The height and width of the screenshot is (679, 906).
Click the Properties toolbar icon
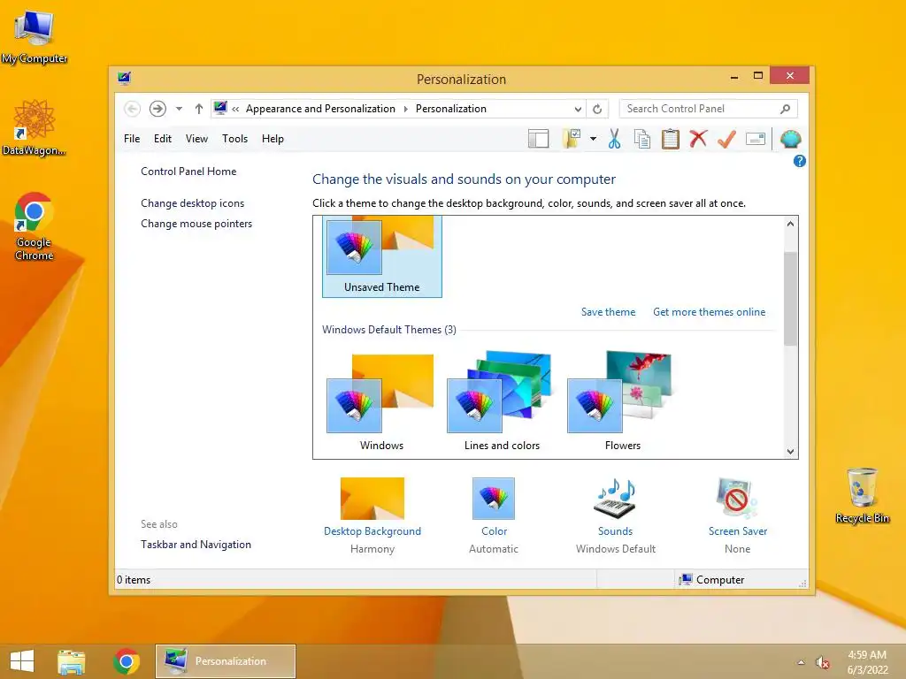[x=756, y=139]
